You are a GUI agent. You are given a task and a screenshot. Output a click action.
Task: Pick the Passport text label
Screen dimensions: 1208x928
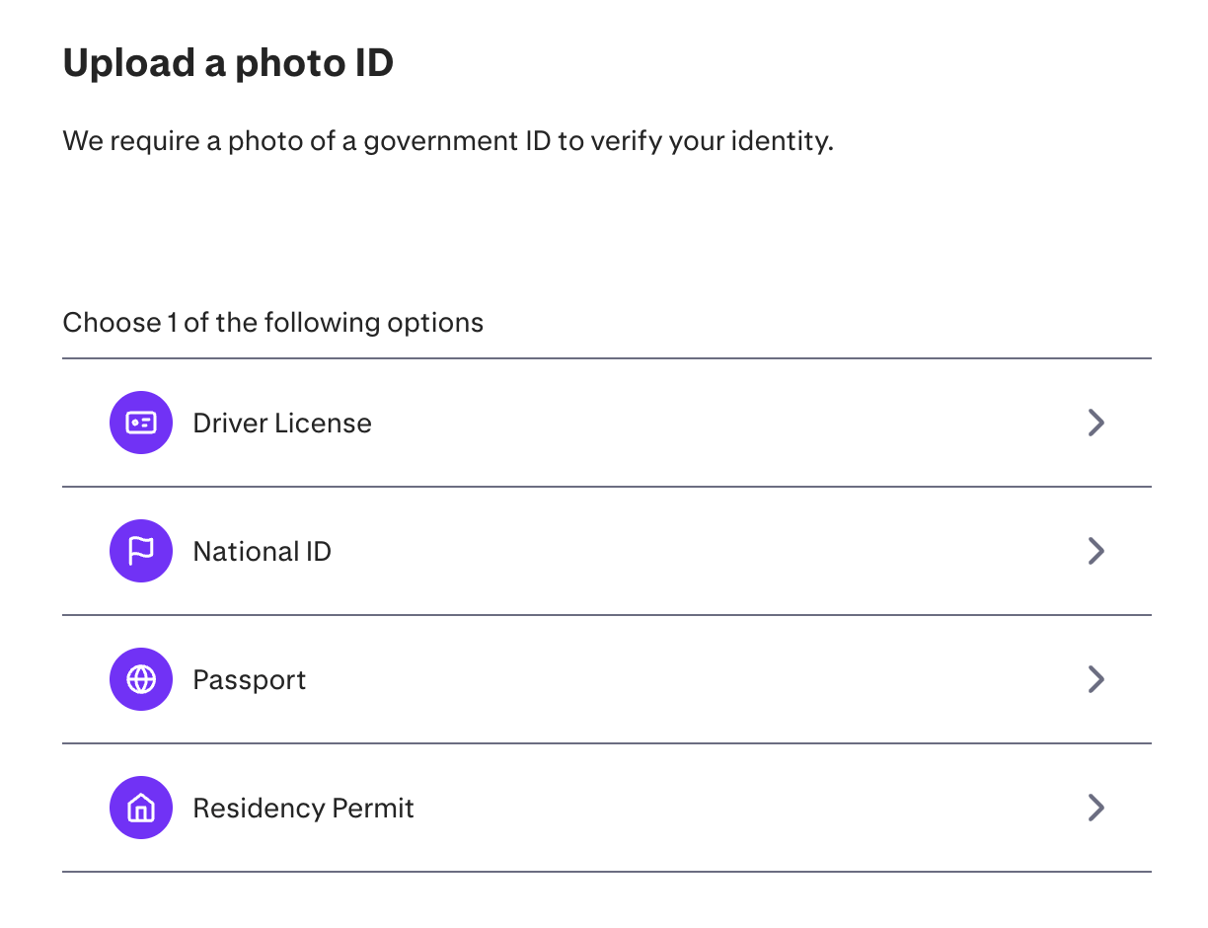pos(250,680)
